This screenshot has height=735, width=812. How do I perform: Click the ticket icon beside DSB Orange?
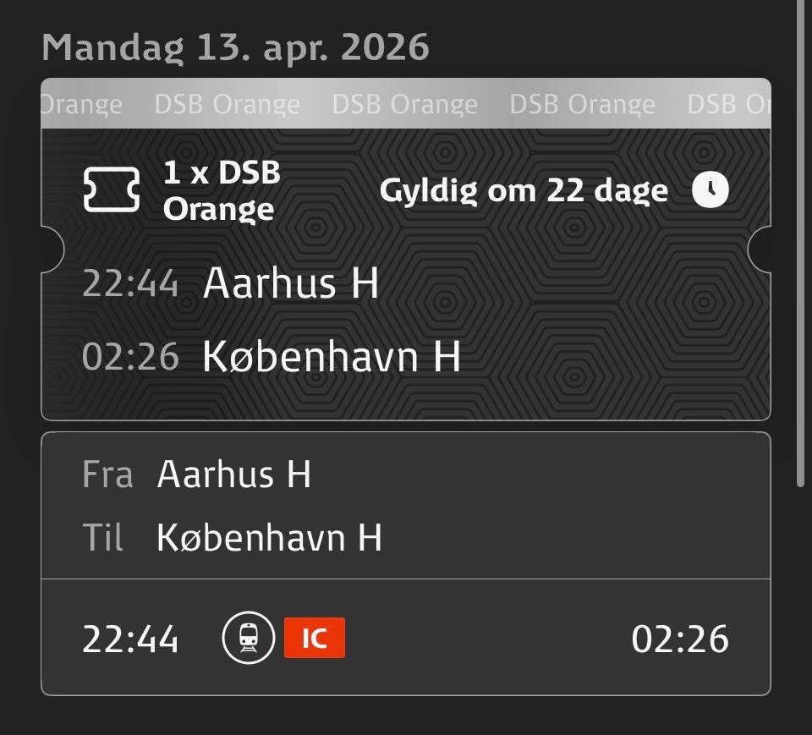tap(111, 190)
